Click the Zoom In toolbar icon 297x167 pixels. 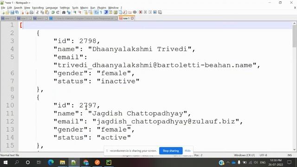pyautogui.click(x=75, y=13)
